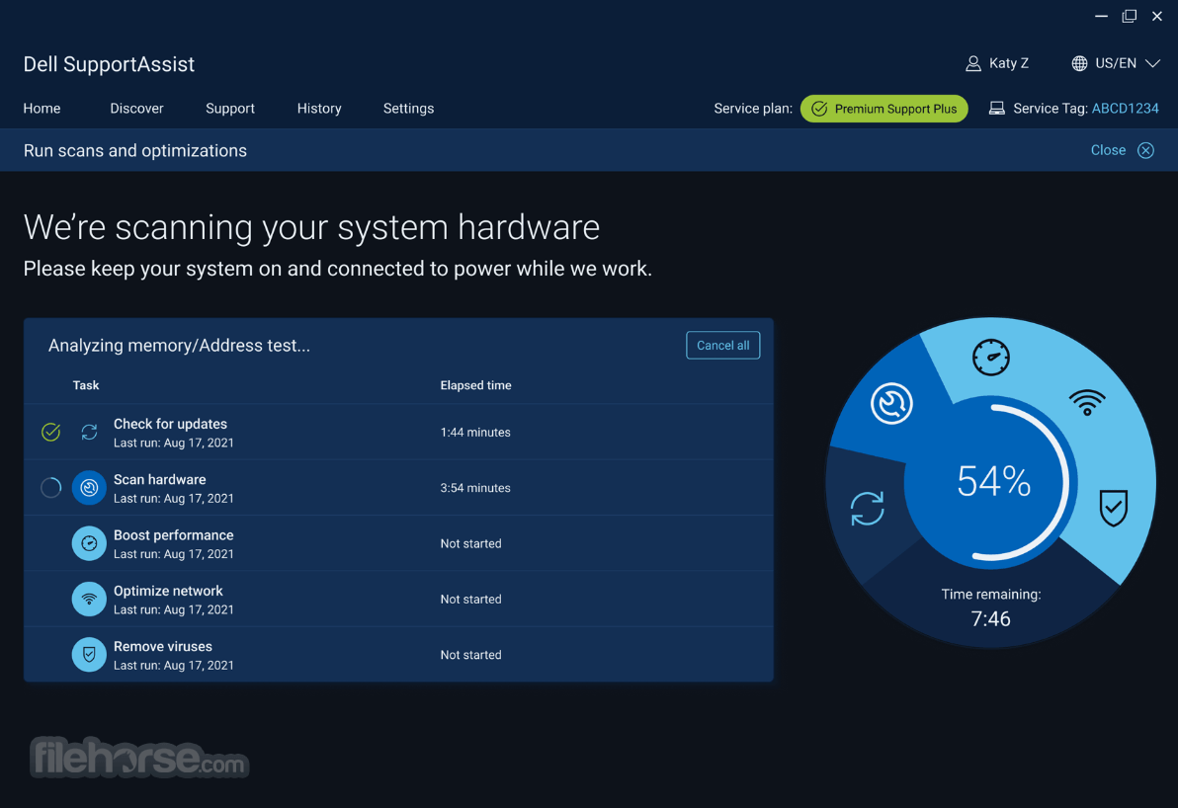Click Not started in Optimize network row
The image size is (1178, 808).
(471, 600)
